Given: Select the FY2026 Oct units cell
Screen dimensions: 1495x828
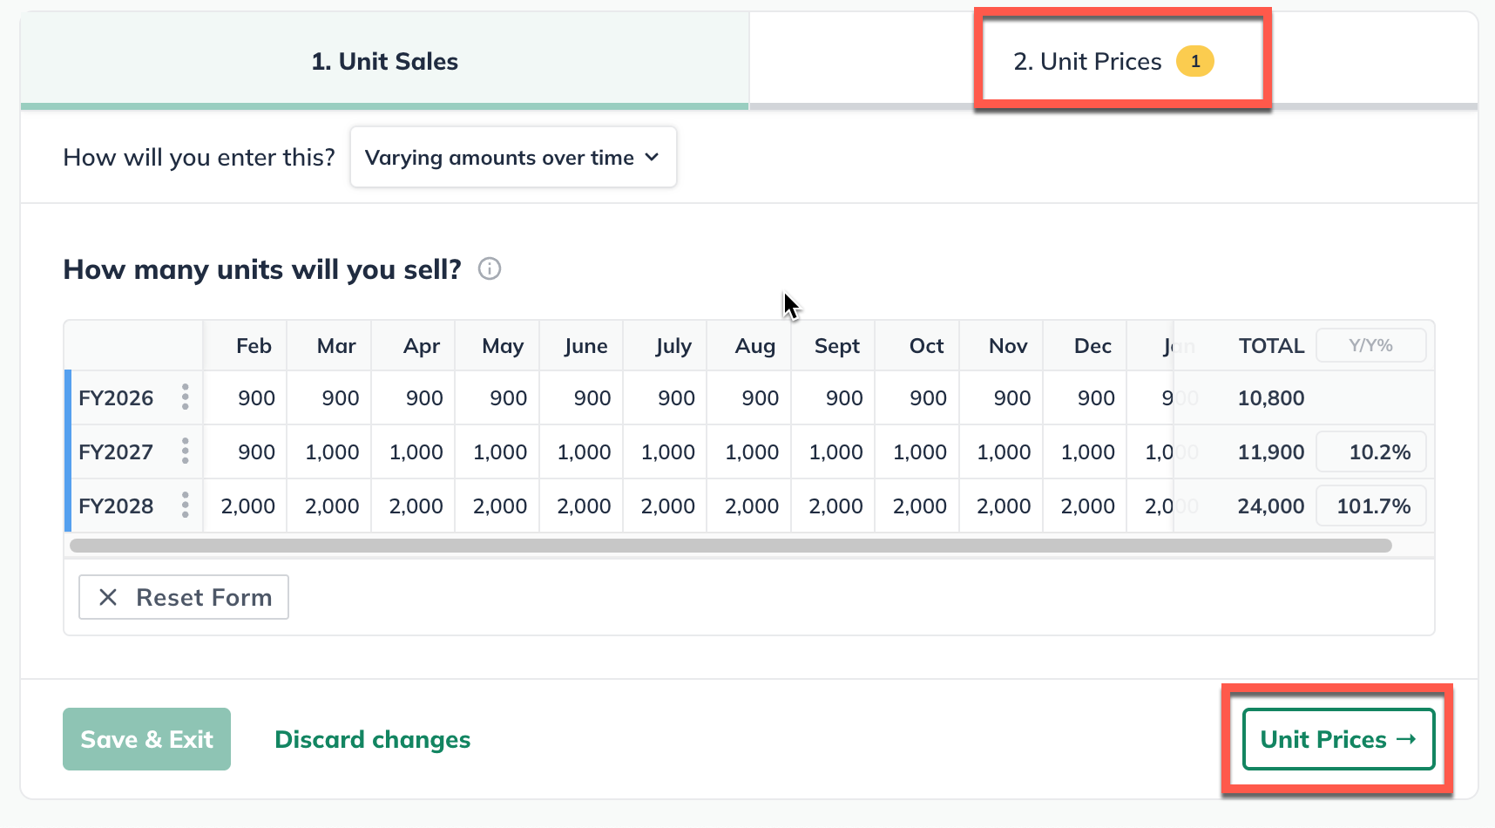Looking at the screenshot, I should (918, 398).
